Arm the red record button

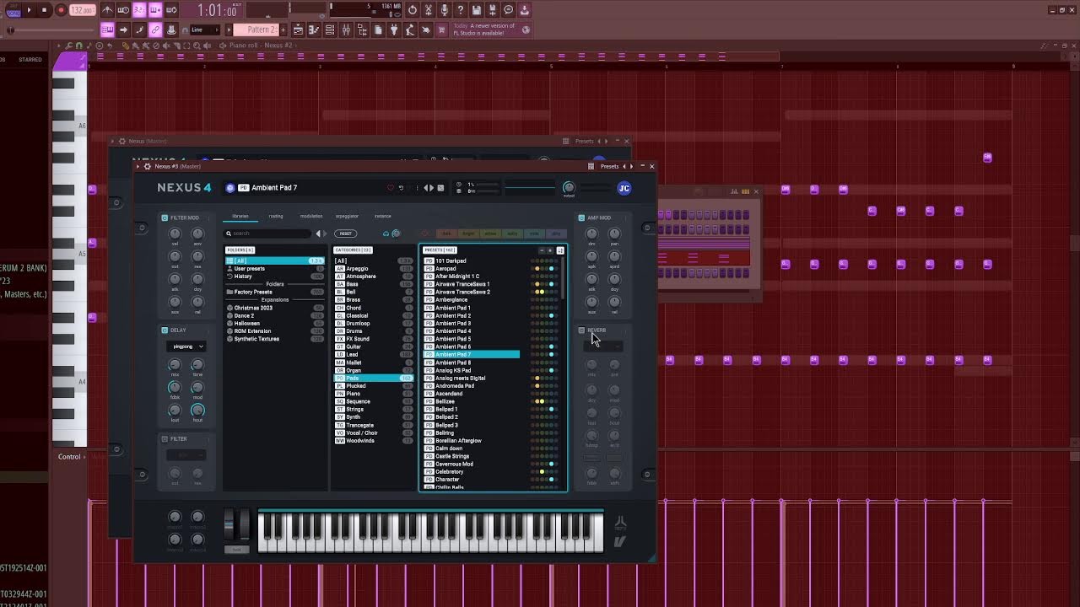click(61, 10)
